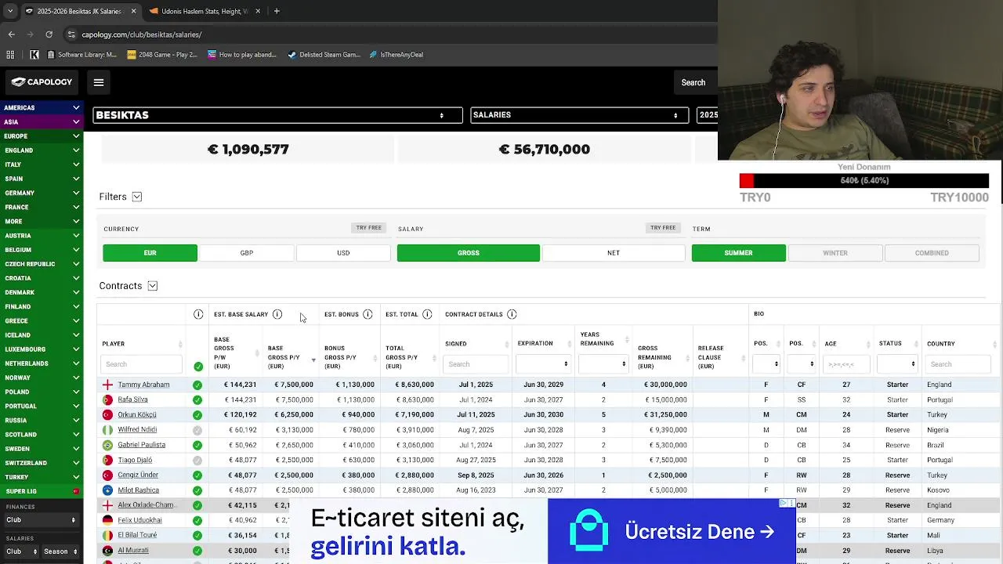Select WINTER term

835,253
